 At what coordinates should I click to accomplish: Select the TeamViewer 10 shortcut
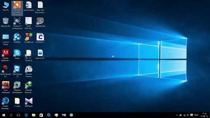click(x=17, y=71)
